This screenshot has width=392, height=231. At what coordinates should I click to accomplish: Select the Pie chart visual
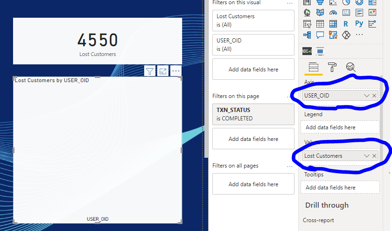[x=346, y=2]
